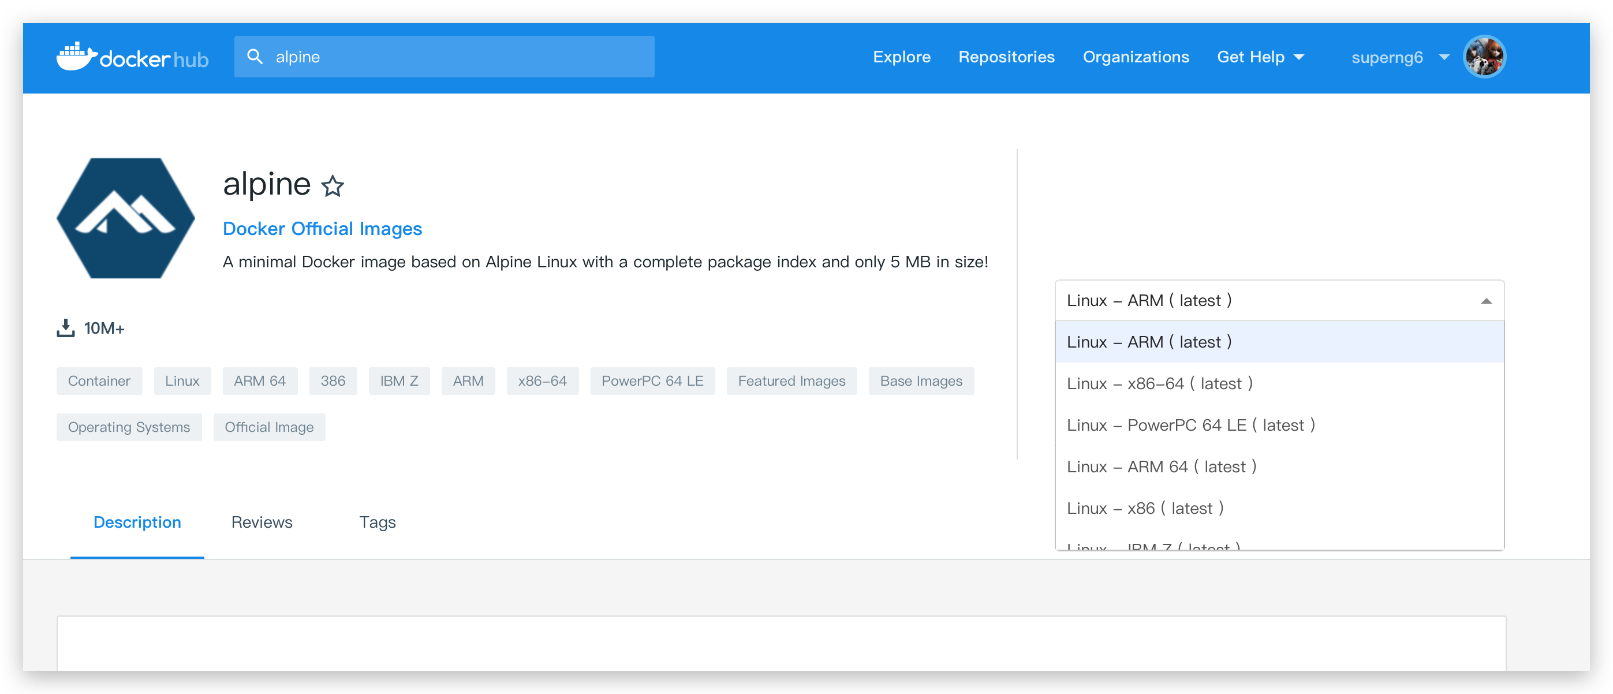Image resolution: width=1613 pixels, height=694 pixels.
Task: Focus the alpine search field
Action: pyautogui.click(x=444, y=57)
